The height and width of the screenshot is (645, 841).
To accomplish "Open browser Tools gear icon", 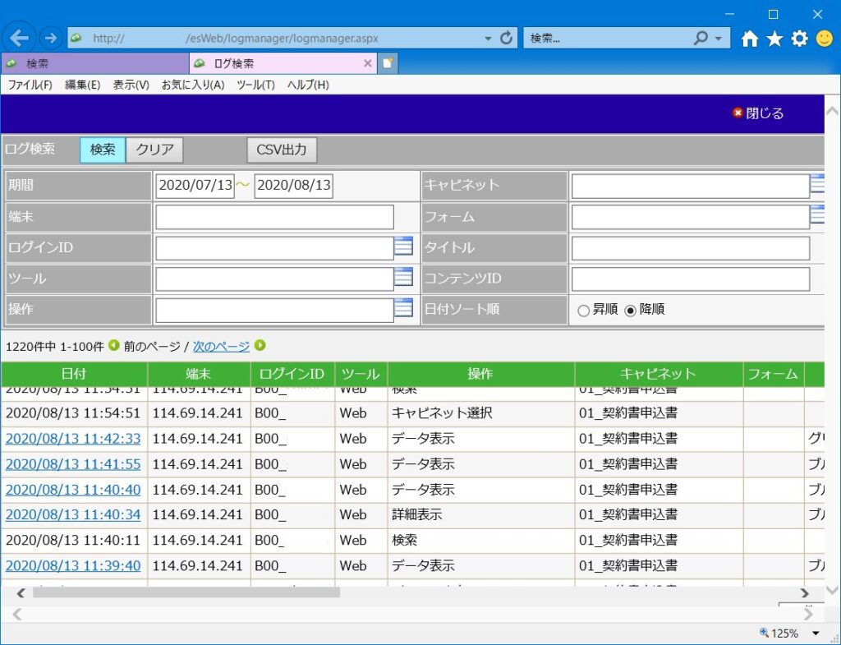I will (x=799, y=39).
